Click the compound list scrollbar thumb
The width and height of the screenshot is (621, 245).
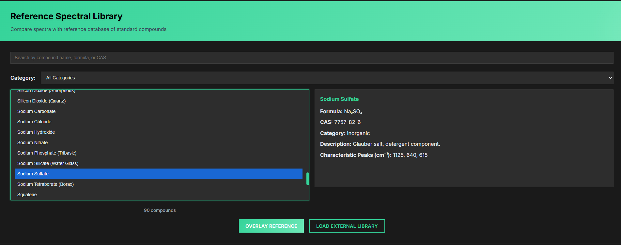pos(307,179)
